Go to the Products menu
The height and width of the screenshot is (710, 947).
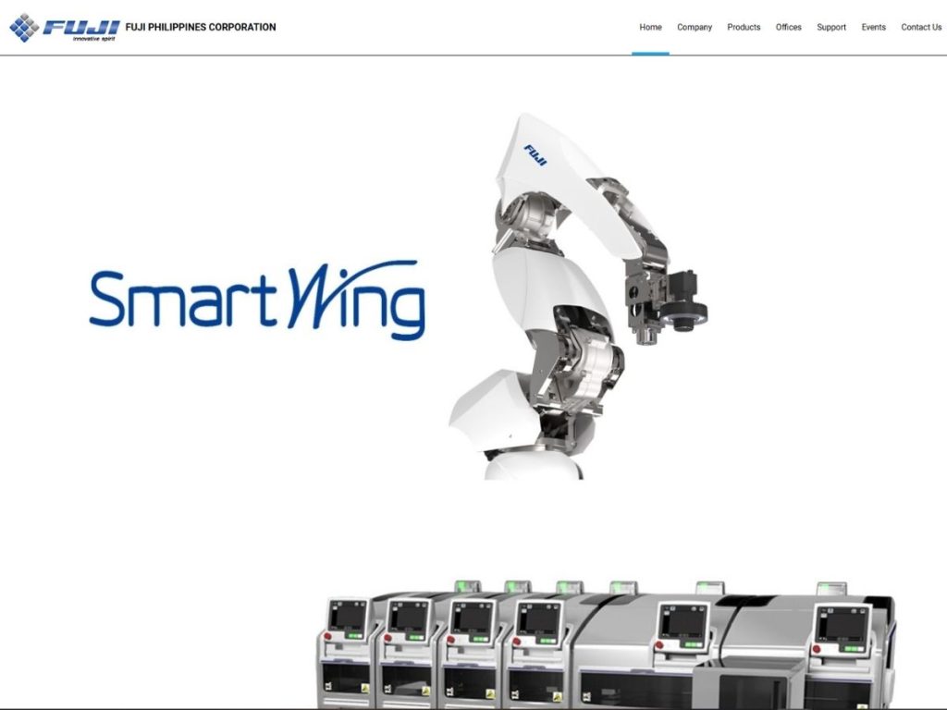coord(744,27)
